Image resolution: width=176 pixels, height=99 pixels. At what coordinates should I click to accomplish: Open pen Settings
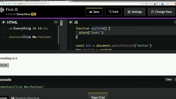point(135,12)
